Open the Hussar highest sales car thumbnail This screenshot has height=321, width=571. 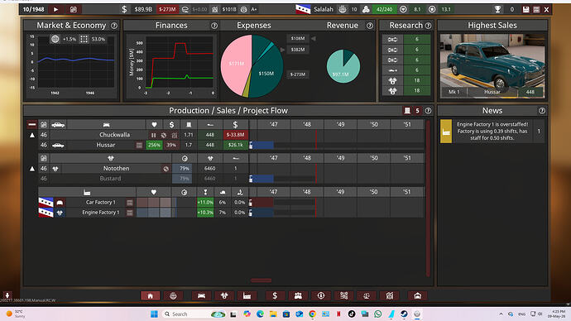492,66
